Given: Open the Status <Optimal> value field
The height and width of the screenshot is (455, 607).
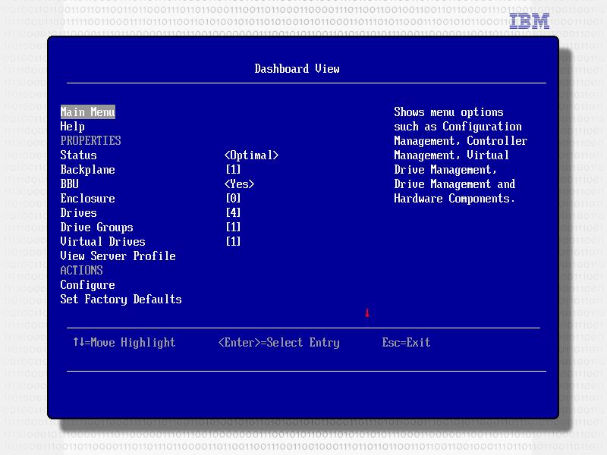Looking at the screenshot, I should (x=251, y=155).
